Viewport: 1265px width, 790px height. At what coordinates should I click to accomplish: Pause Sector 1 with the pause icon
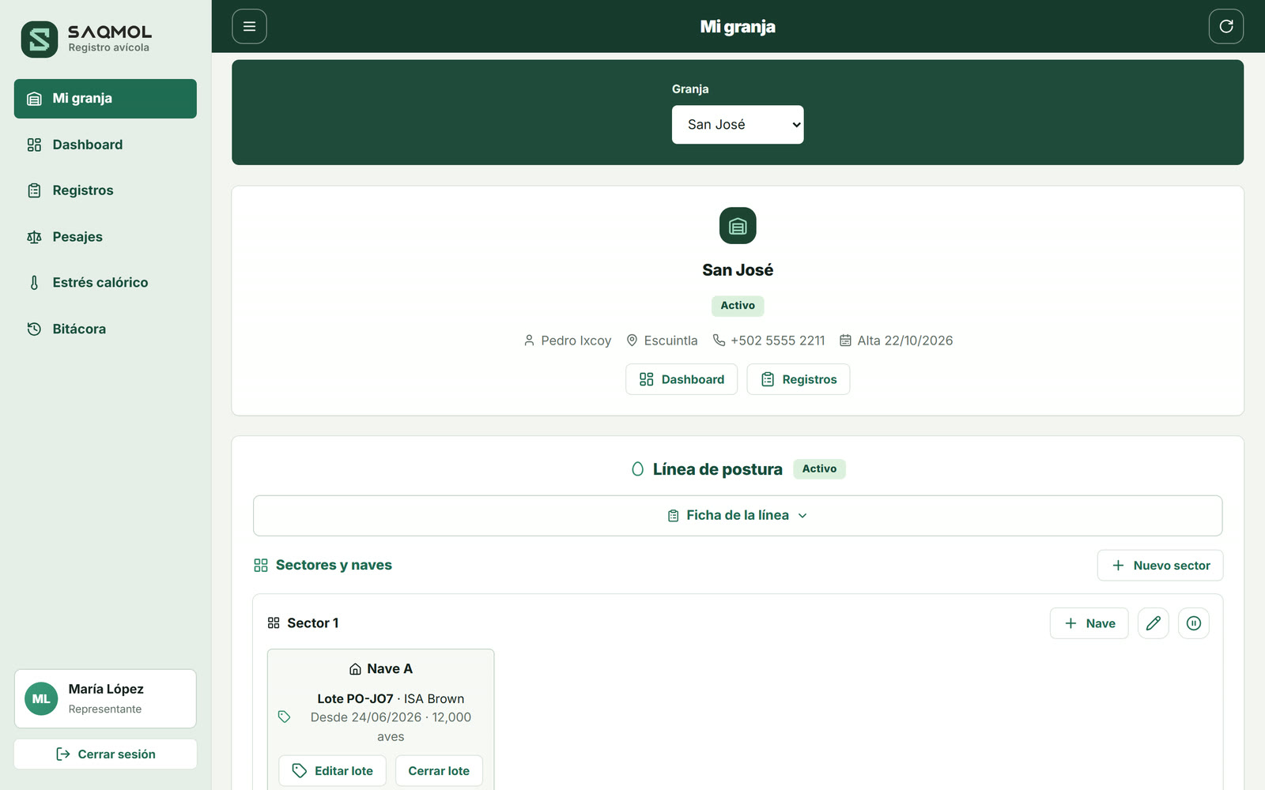tap(1194, 623)
